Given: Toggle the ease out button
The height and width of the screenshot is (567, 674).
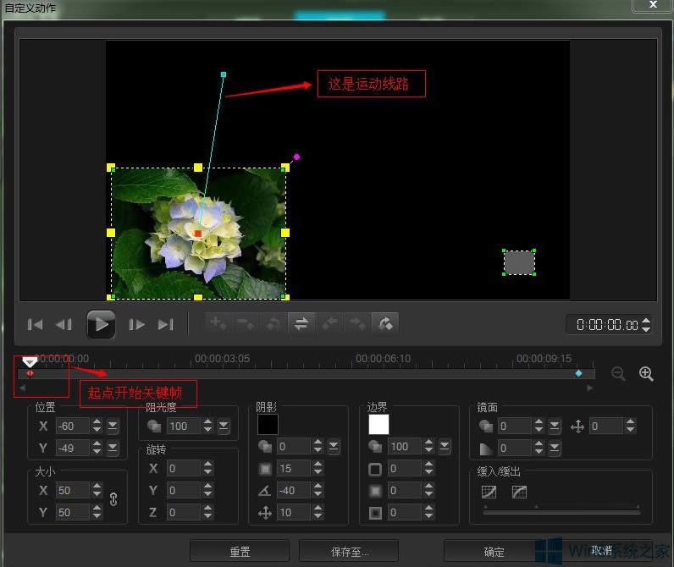Looking at the screenshot, I should click(519, 492).
